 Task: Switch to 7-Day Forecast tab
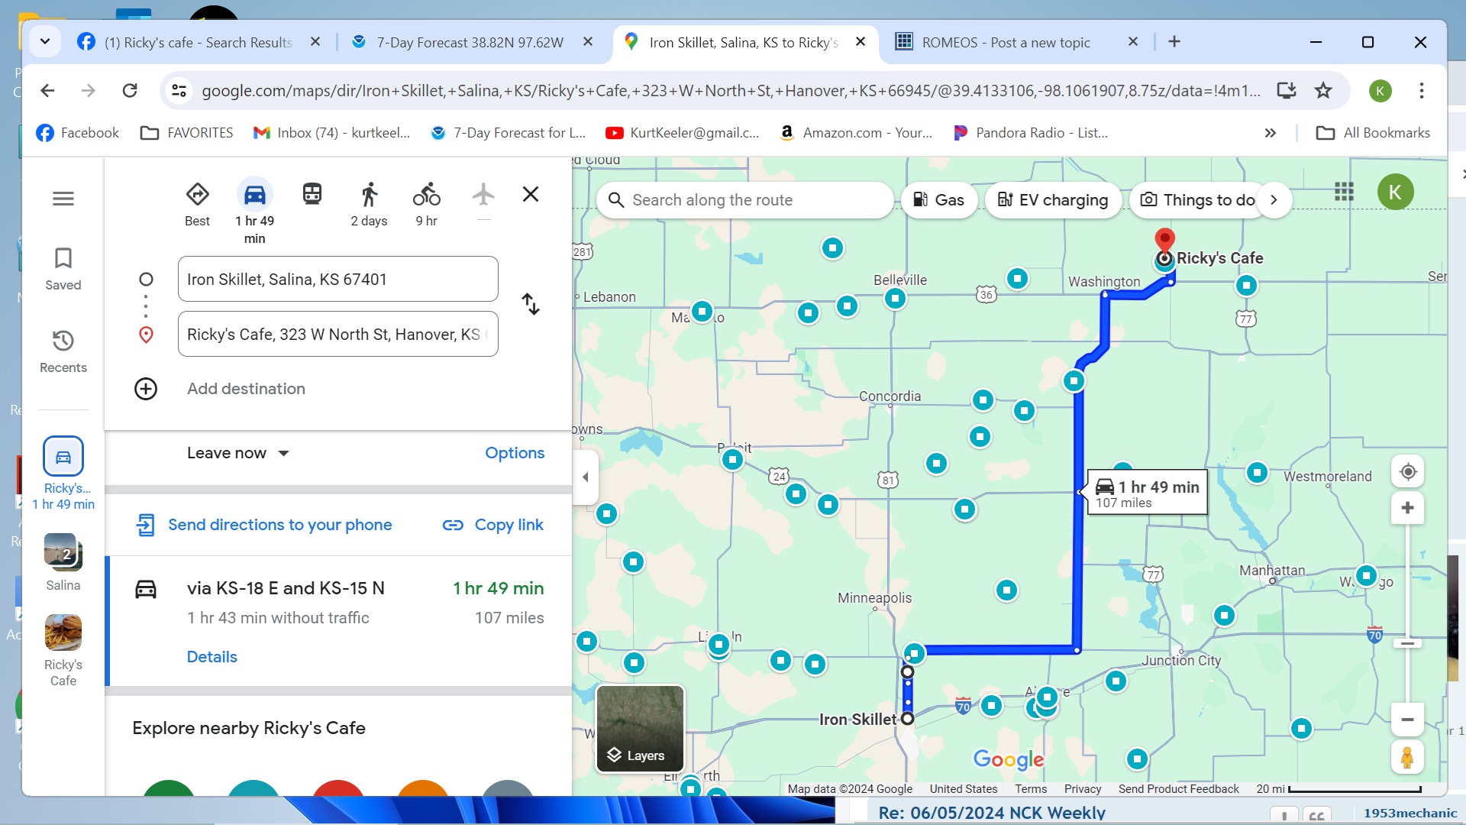pyautogui.click(x=470, y=43)
